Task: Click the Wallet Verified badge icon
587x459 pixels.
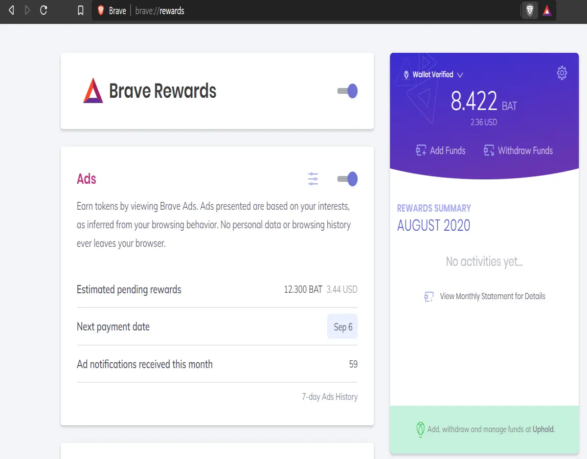Action: click(406, 75)
